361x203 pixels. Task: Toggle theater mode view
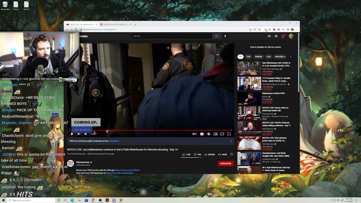[x=222, y=134]
